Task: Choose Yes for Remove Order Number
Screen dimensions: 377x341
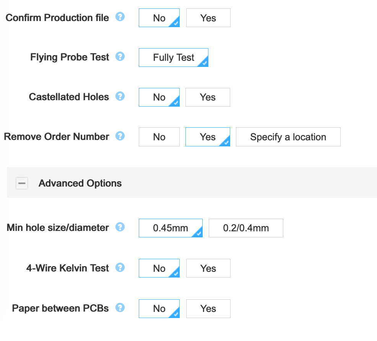Action: [208, 137]
